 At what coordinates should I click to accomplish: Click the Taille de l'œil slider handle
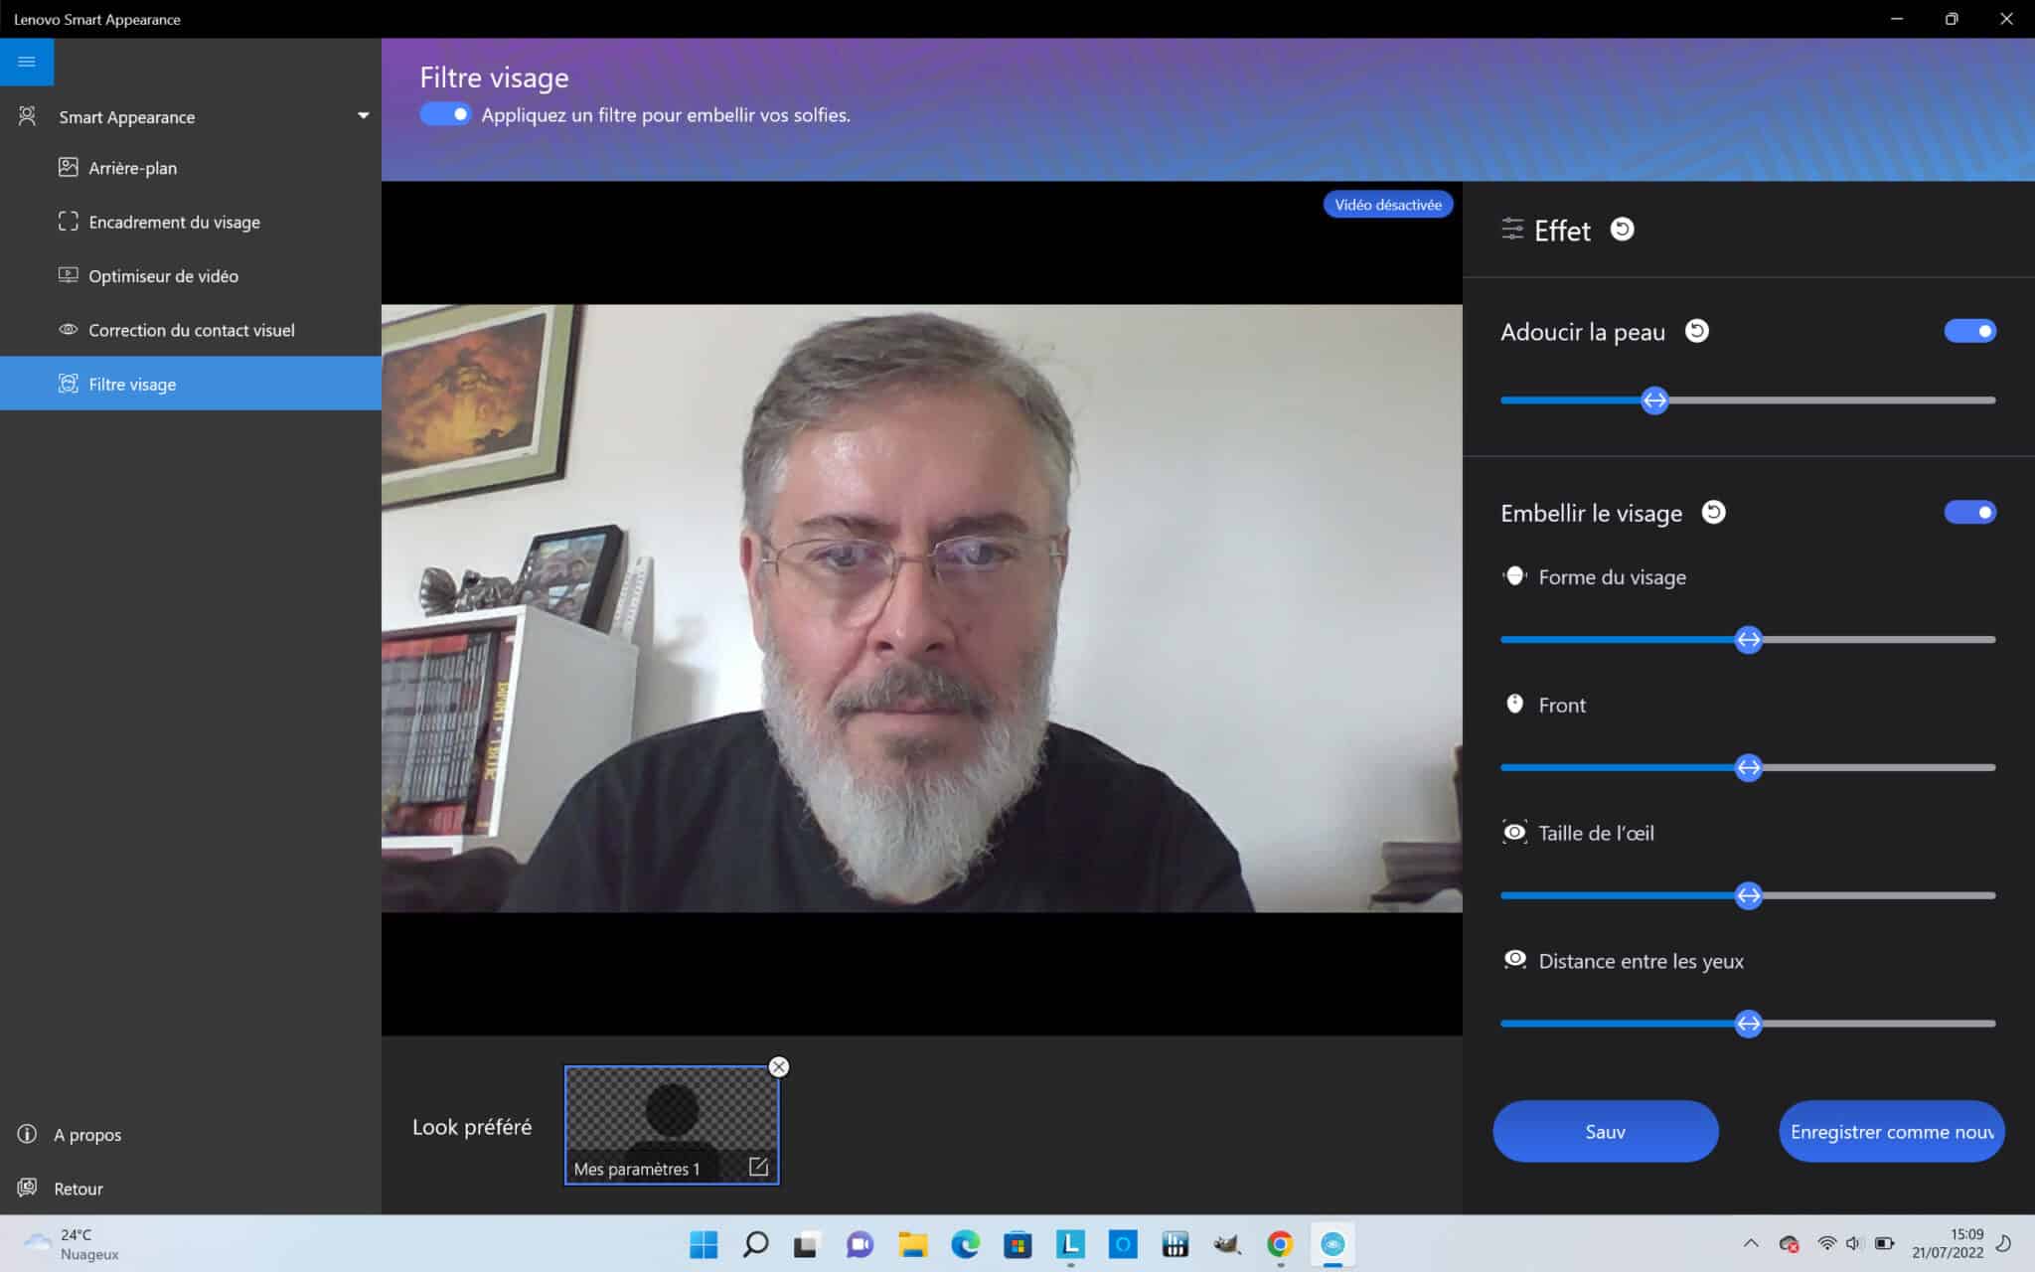[x=1749, y=895]
